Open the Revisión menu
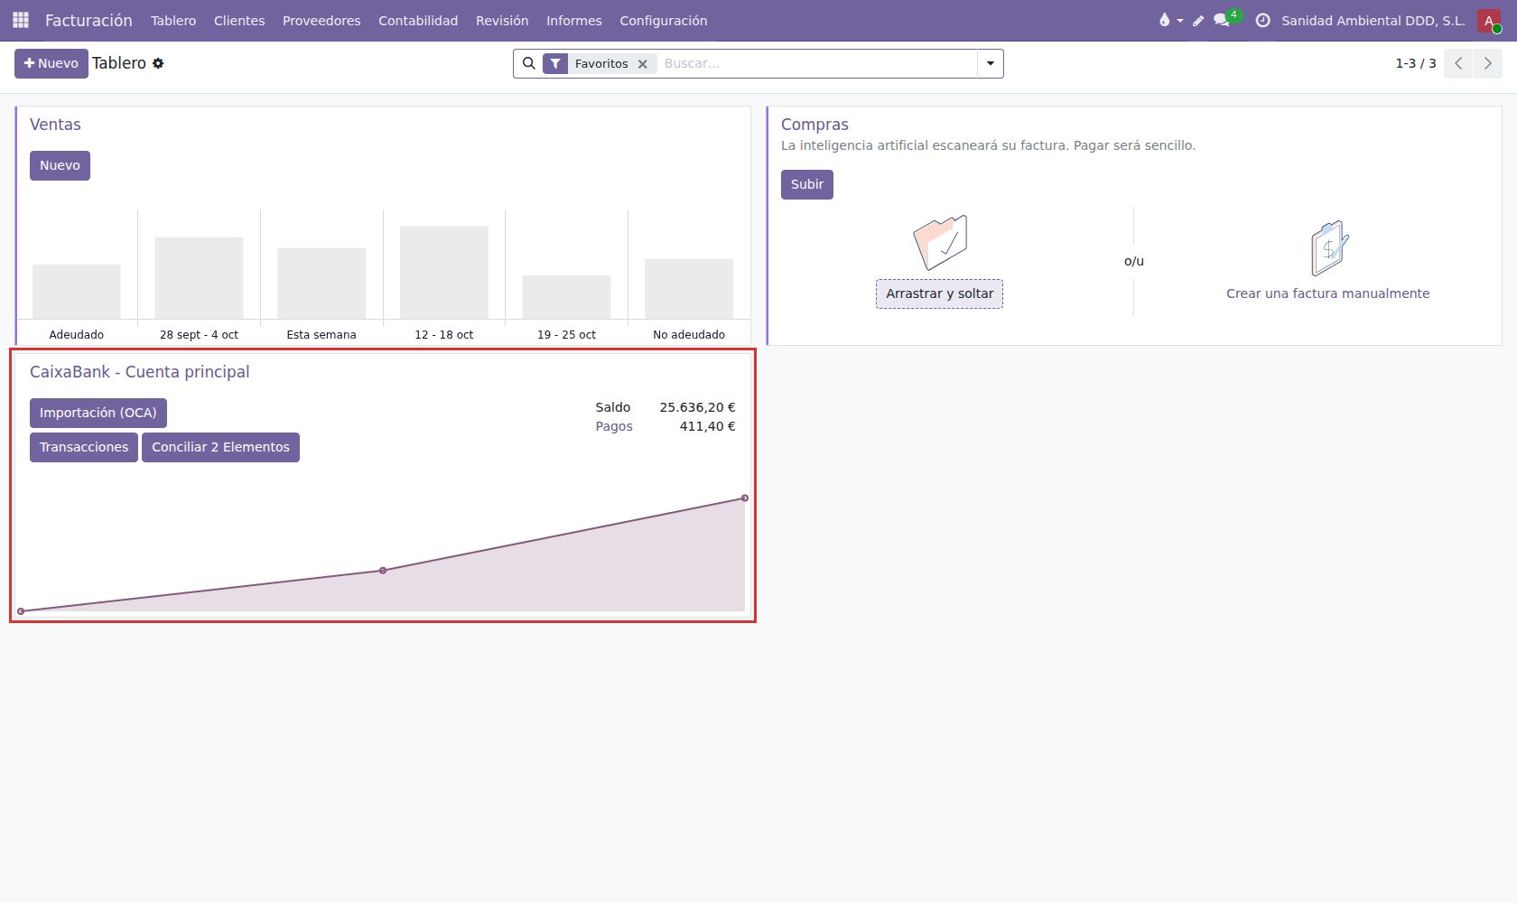 [502, 21]
